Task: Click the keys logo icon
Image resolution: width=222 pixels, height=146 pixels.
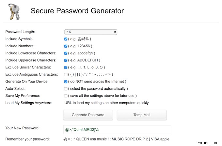Action: point(14,12)
